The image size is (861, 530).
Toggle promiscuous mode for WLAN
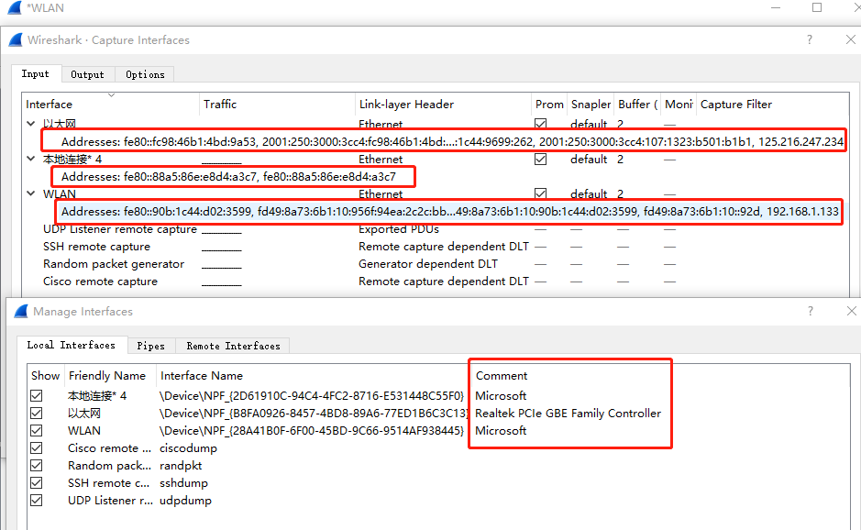[x=540, y=193]
